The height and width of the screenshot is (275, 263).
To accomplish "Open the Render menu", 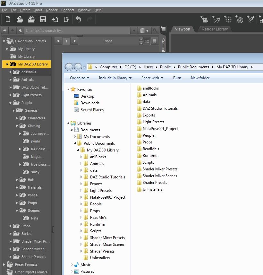I will tap(52, 10).
